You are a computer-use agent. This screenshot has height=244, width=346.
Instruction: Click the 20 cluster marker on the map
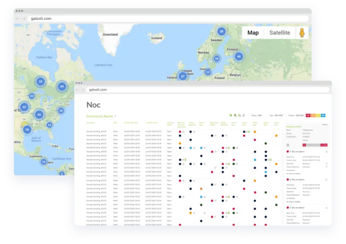pyautogui.click(x=32, y=96)
